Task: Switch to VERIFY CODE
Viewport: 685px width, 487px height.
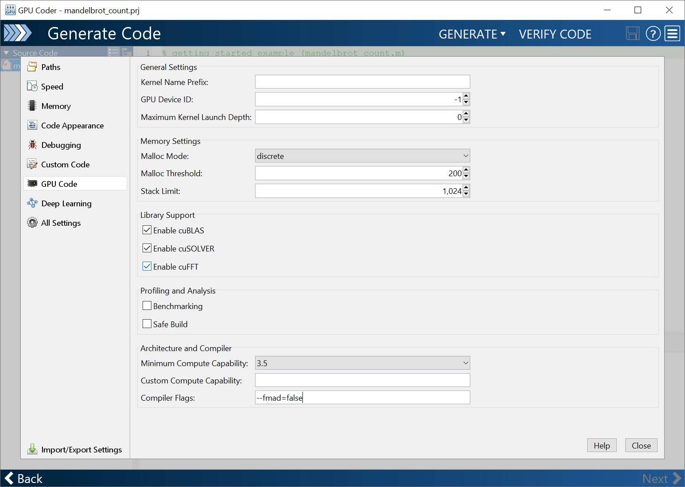Action: [555, 34]
